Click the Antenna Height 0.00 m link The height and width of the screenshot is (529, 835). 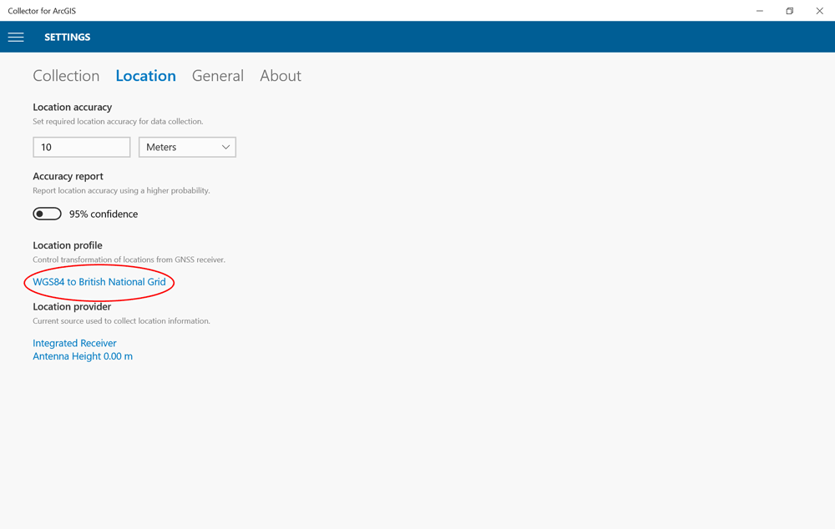[x=83, y=356]
